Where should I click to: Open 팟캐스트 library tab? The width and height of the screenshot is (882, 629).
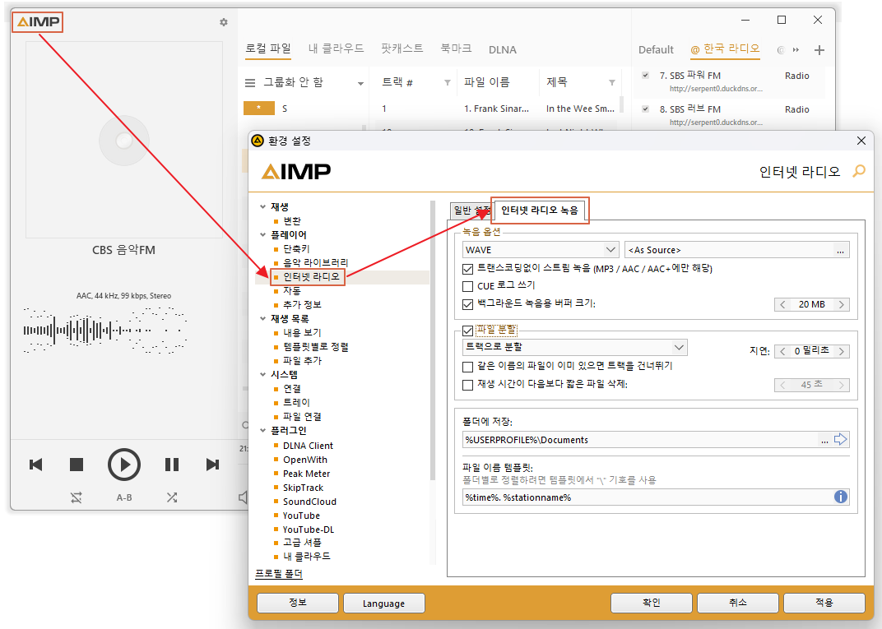[x=402, y=49]
